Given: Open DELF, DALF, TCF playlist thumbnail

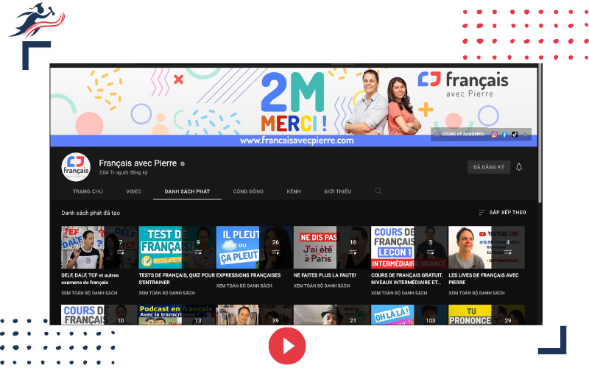Looking at the screenshot, I should coord(99,247).
